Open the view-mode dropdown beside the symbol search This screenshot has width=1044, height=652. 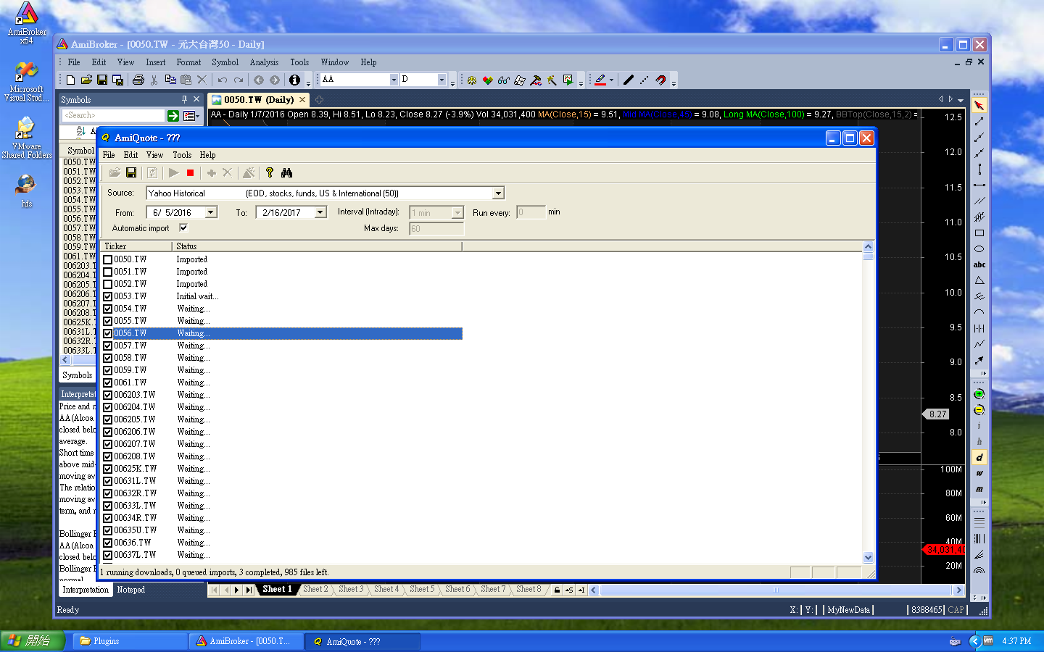191,115
